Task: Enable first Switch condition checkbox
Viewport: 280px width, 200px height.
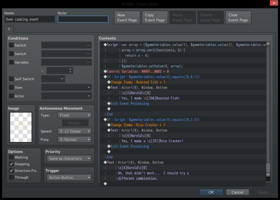Action: point(11,45)
